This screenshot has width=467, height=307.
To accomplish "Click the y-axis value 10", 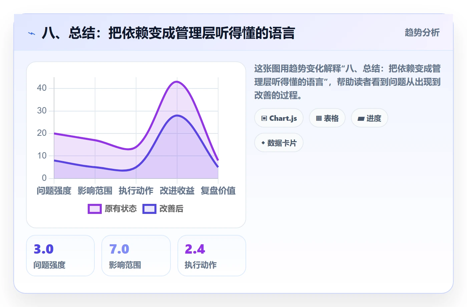I will pyautogui.click(x=42, y=156).
